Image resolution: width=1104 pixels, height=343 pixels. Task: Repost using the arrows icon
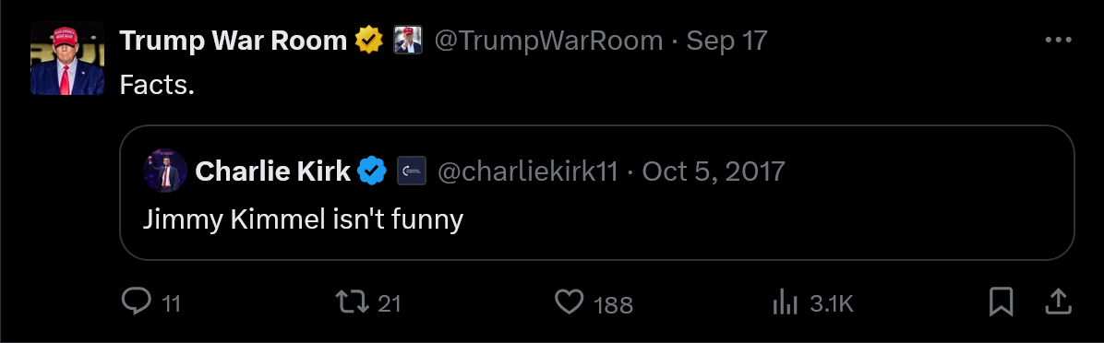pyautogui.click(x=353, y=303)
